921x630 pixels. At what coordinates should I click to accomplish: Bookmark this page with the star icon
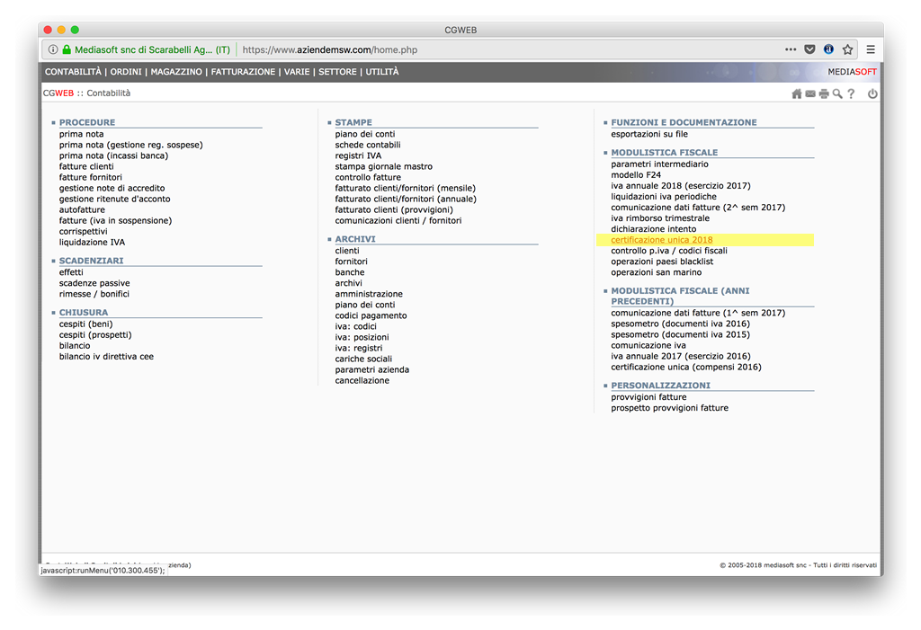tap(847, 50)
